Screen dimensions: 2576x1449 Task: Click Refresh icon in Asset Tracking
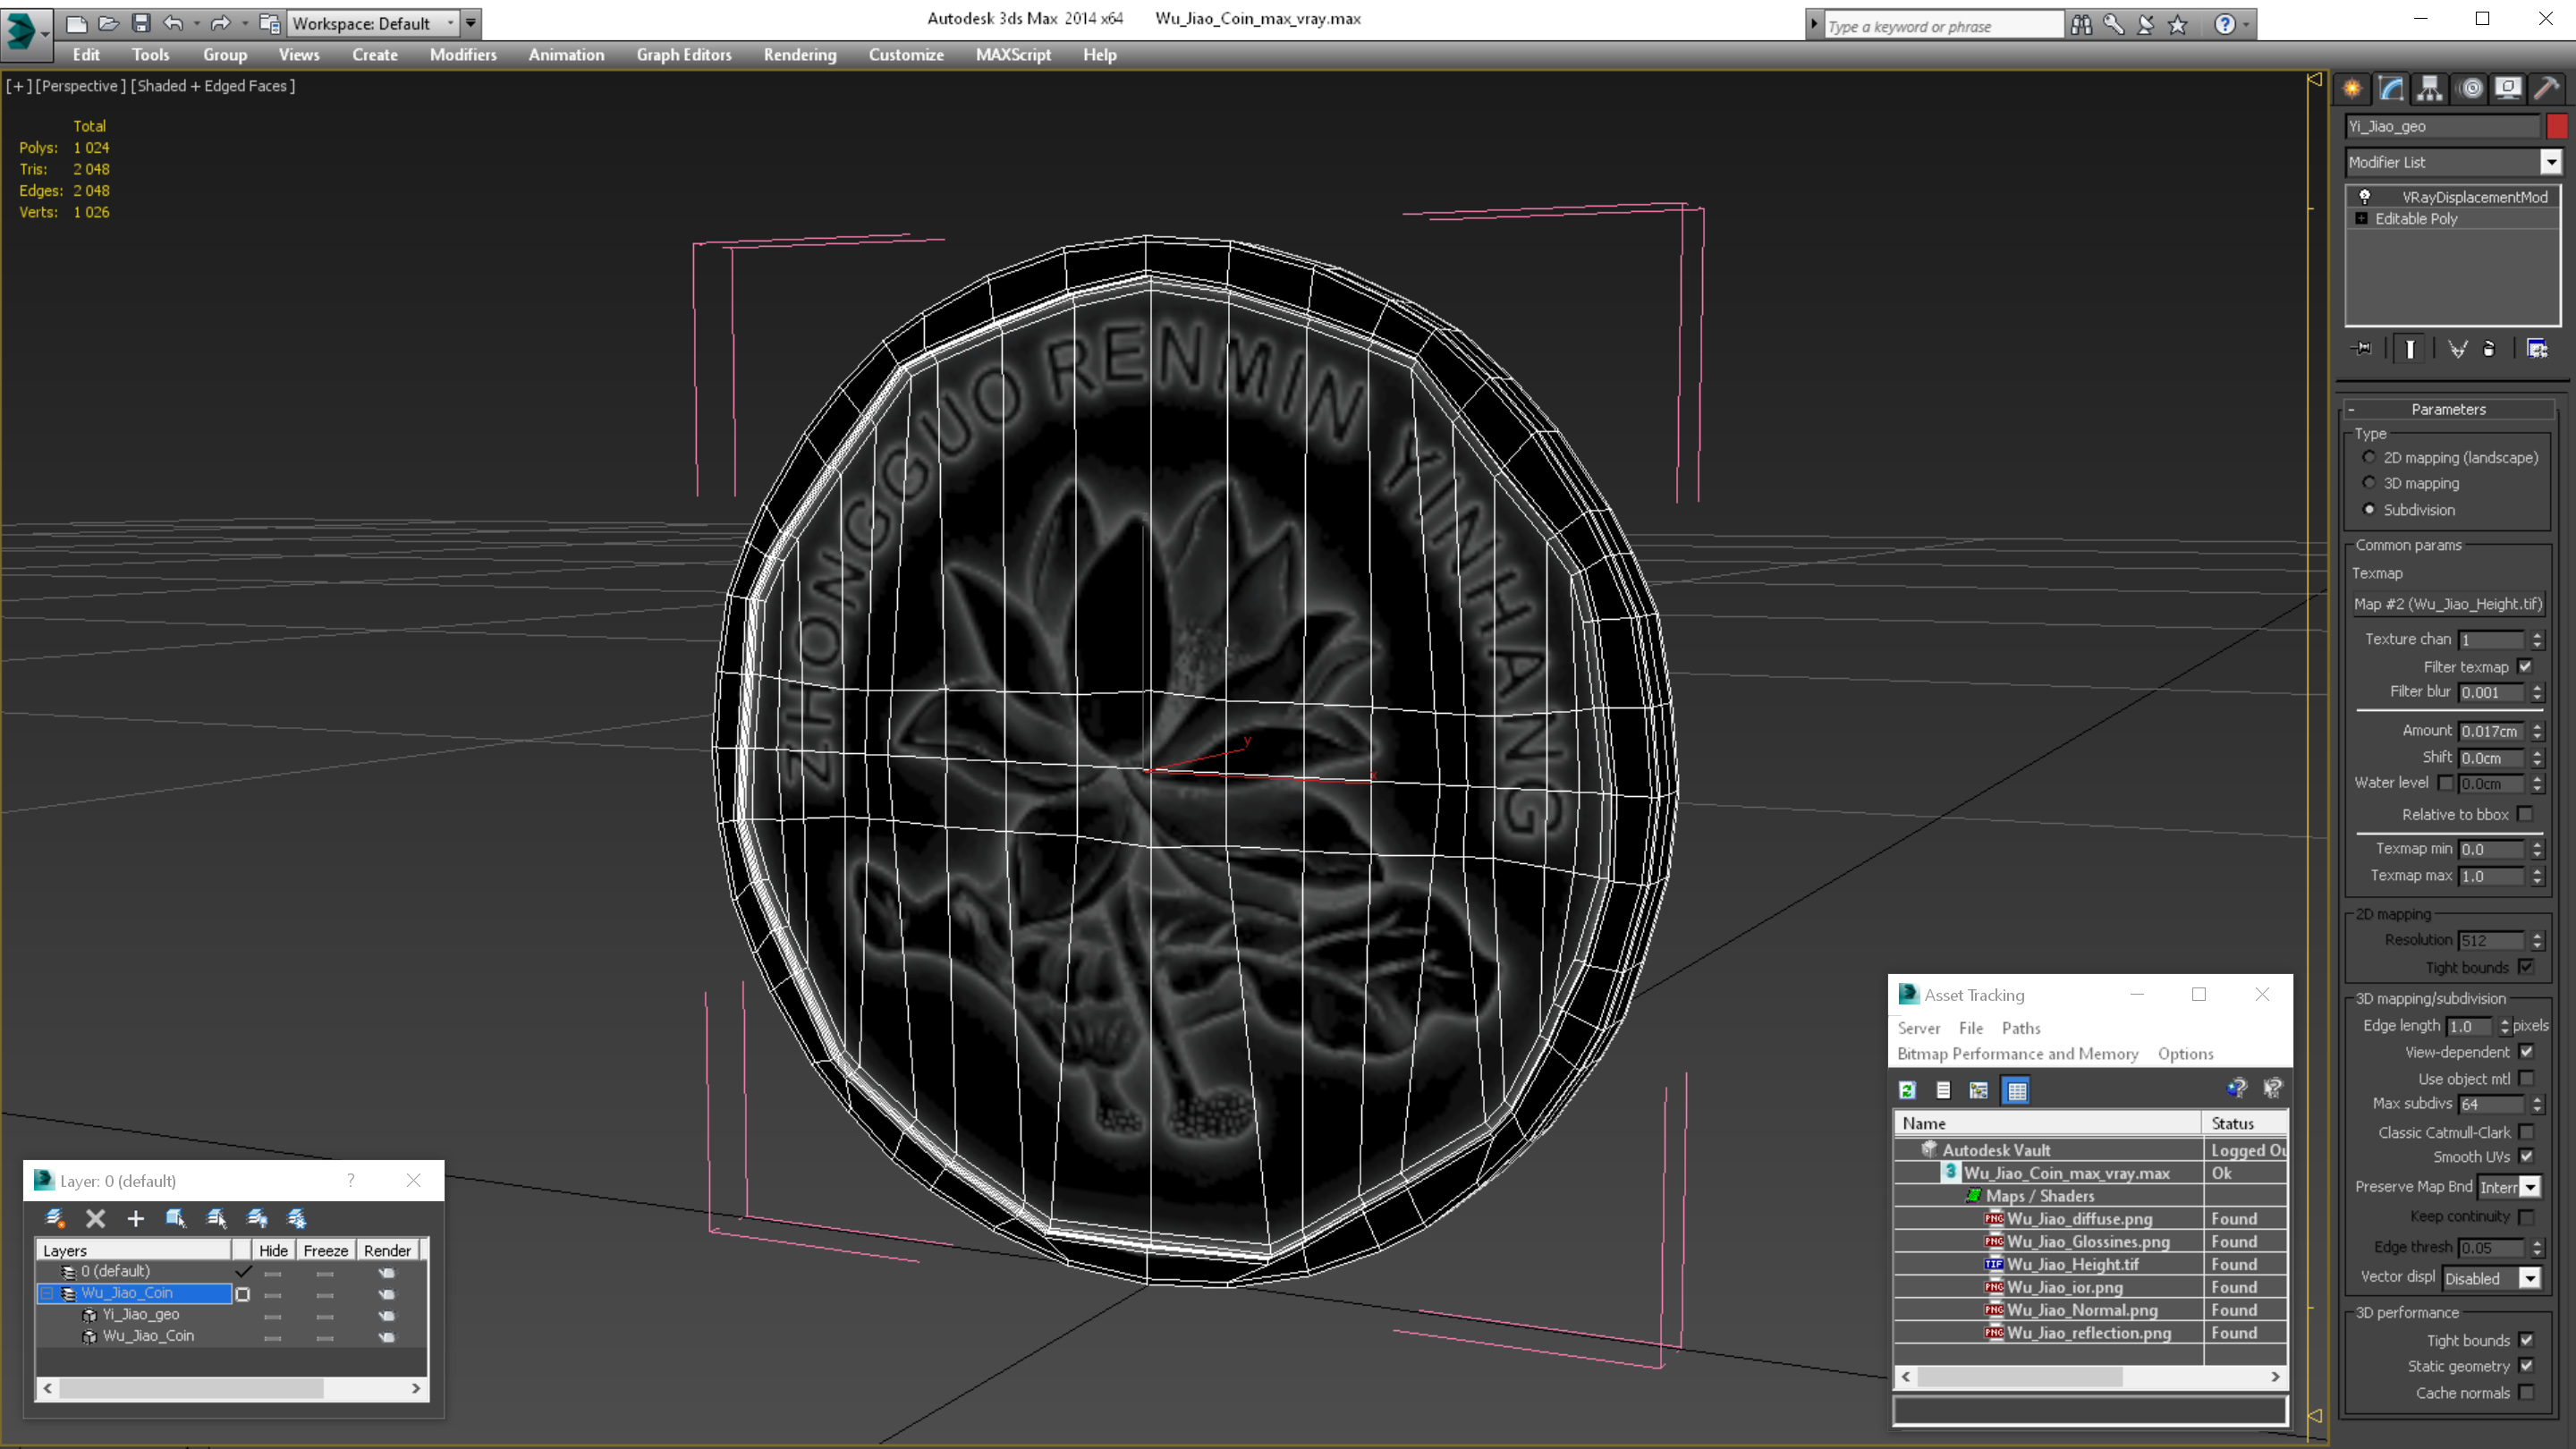(x=1907, y=1090)
